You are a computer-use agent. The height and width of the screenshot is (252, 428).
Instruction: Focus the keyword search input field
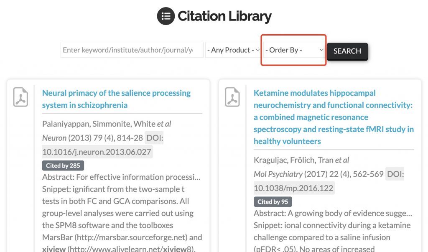coord(132,50)
